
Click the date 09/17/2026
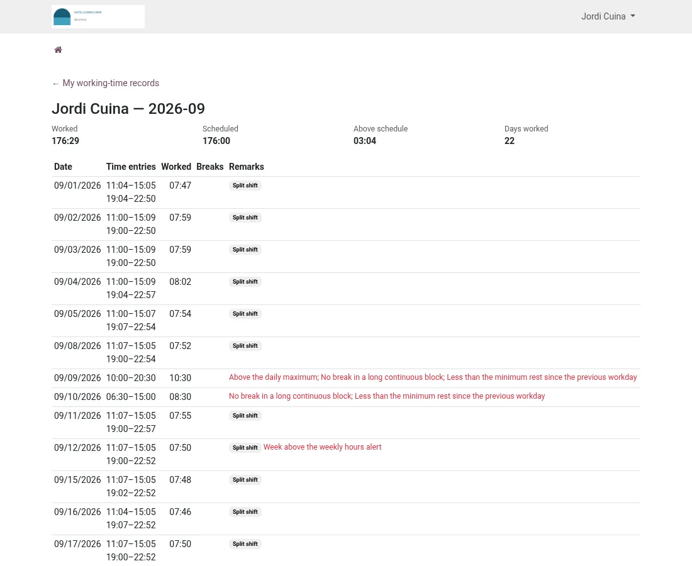click(x=77, y=545)
